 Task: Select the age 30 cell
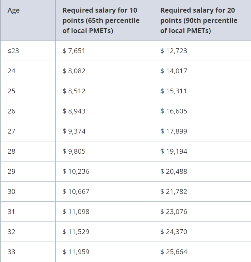tap(11, 191)
